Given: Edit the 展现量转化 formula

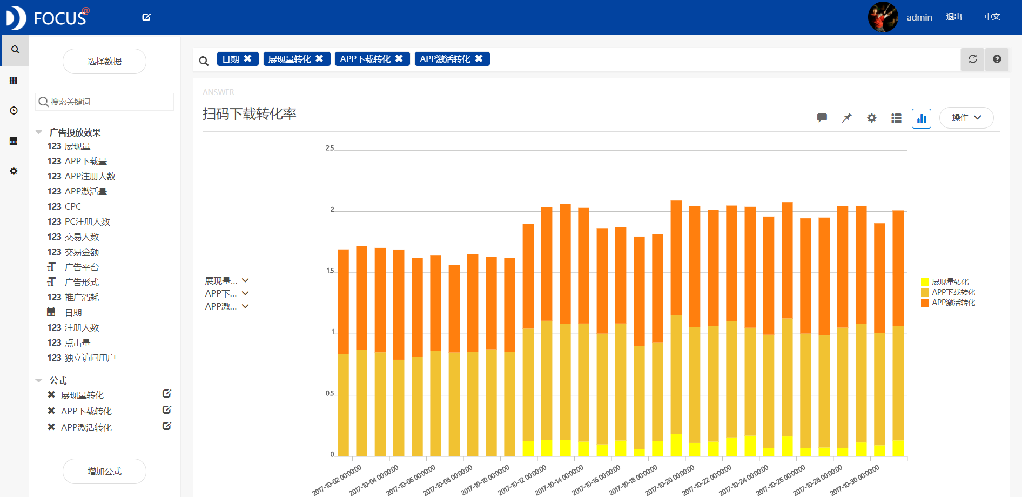Looking at the screenshot, I should (167, 394).
